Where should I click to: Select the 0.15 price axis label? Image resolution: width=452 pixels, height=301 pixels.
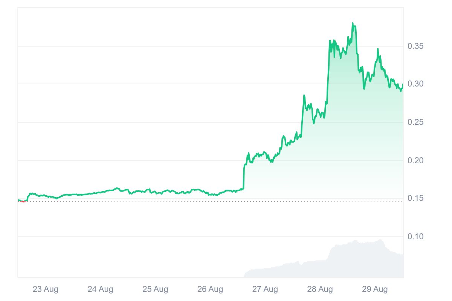(415, 198)
